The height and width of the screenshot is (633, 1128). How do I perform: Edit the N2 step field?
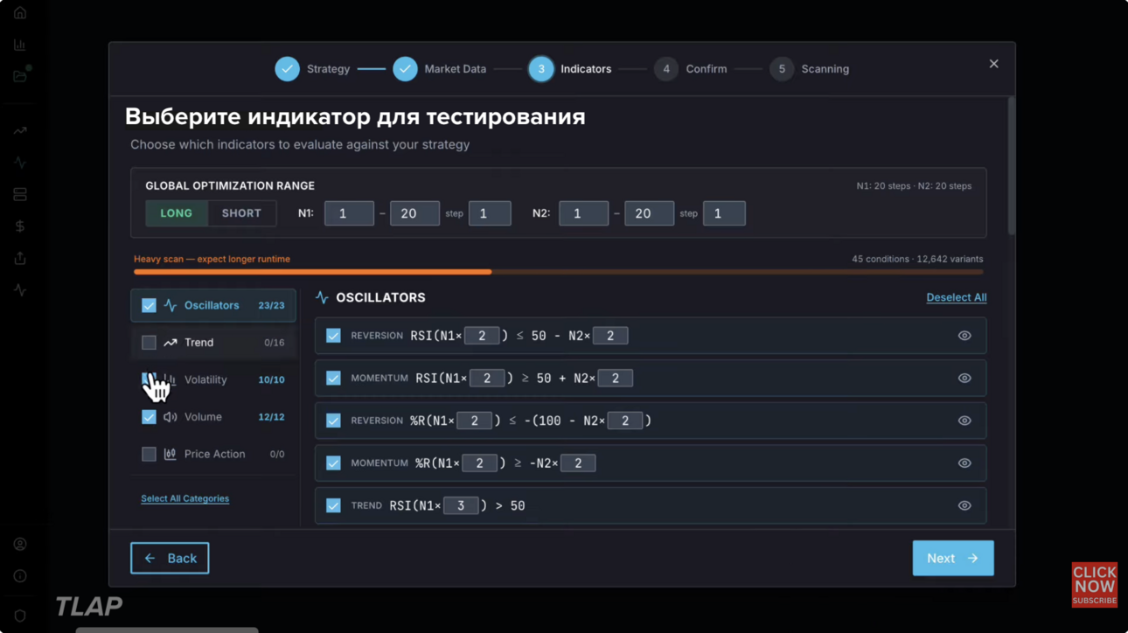click(x=724, y=213)
